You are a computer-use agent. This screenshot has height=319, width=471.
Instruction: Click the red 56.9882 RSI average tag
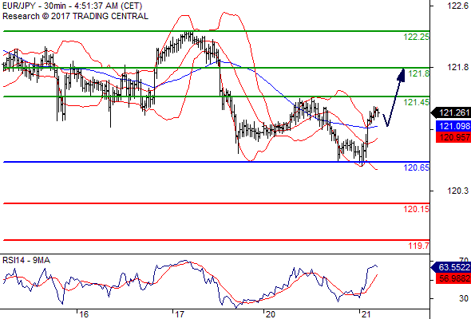pos(453,278)
